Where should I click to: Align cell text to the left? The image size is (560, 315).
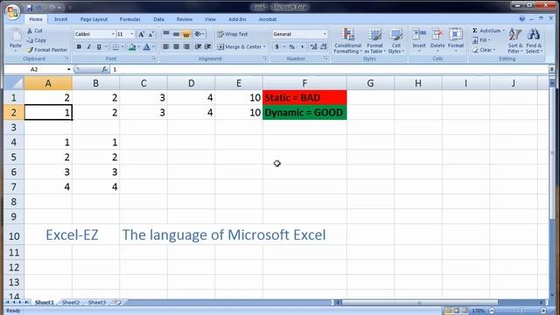(166, 46)
